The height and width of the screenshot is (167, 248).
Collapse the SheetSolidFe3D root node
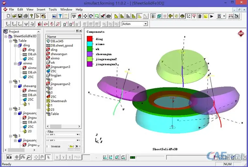6,36
